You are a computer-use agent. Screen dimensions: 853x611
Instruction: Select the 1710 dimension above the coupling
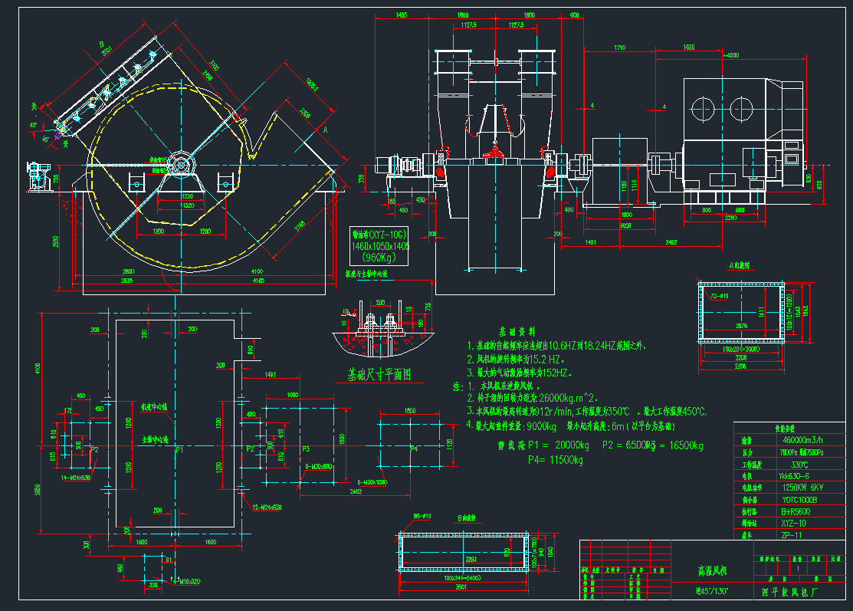(619, 48)
